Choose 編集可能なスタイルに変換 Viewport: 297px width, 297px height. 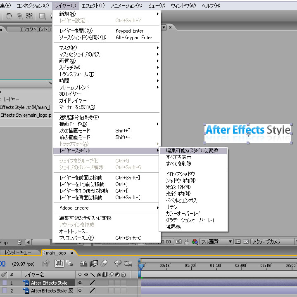(x=193, y=151)
